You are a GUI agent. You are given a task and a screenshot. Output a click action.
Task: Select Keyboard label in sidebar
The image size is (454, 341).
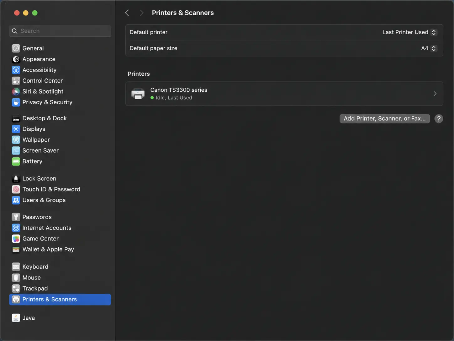pos(35,267)
